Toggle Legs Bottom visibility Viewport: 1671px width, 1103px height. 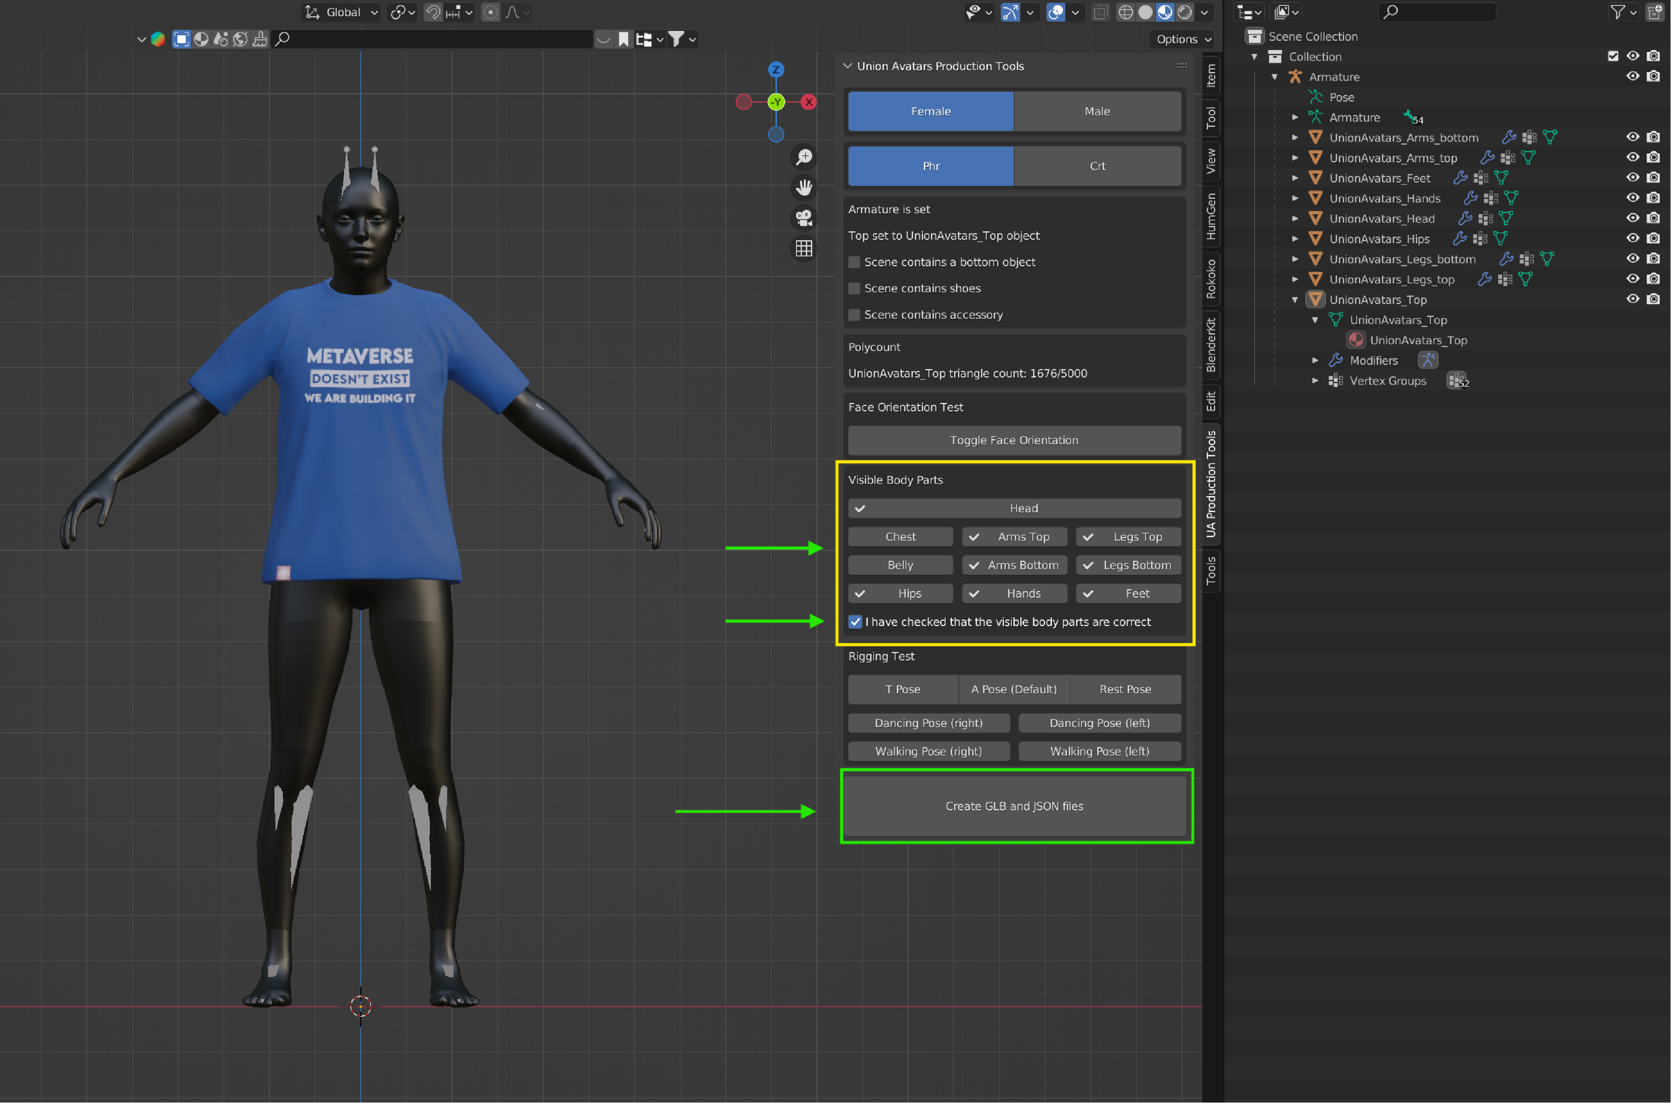1128,565
